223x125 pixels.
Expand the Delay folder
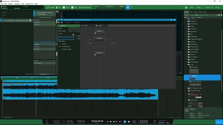click(187, 26)
